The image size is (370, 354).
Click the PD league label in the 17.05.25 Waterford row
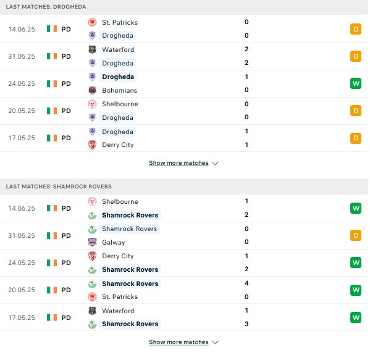click(66, 318)
